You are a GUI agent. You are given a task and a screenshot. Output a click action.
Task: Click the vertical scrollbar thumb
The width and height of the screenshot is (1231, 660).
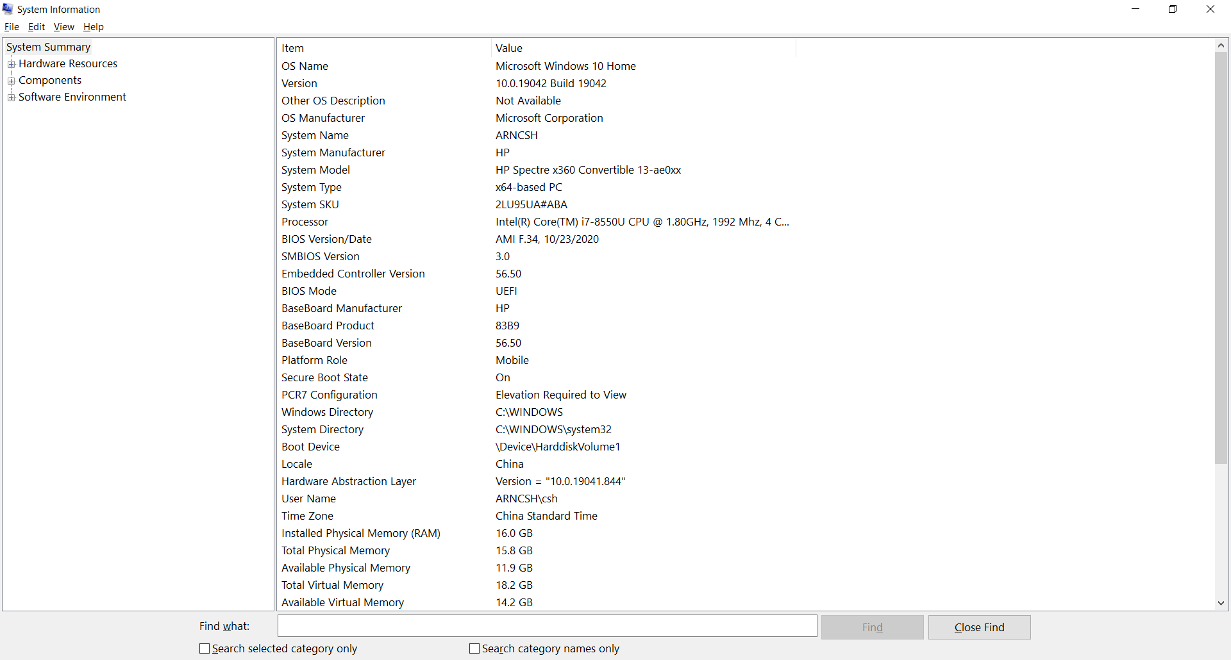pyautogui.click(x=1221, y=258)
